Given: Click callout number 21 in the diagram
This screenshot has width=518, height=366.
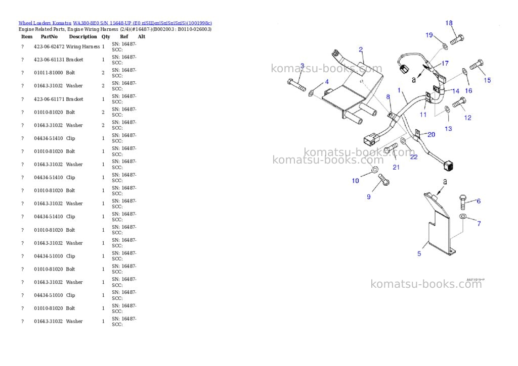Looking at the screenshot, I should point(396,167).
